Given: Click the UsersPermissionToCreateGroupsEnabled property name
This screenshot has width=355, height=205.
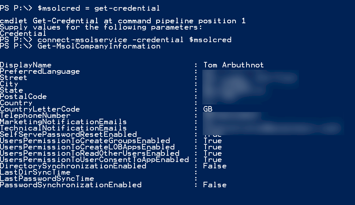Looking at the screenshot, I should click(85, 141).
